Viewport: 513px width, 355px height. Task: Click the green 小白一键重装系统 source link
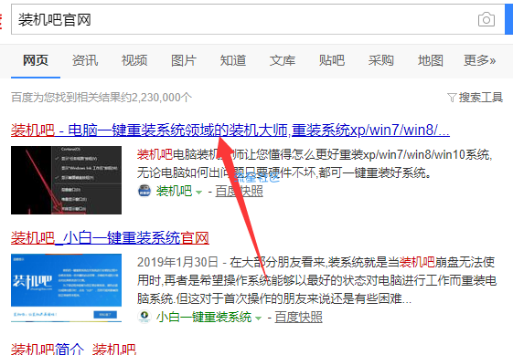click(x=204, y=317)
